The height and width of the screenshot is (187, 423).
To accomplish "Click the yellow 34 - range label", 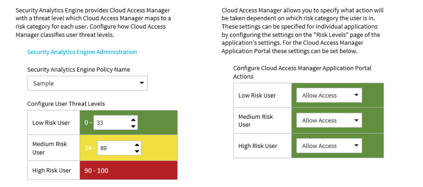I will (90, 148).
